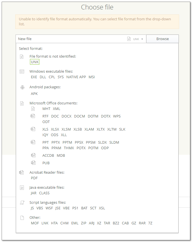This screenshot has height=243, width=193.
Task: Click the Acrobat Reader files icon
Action: pos(21,172)
